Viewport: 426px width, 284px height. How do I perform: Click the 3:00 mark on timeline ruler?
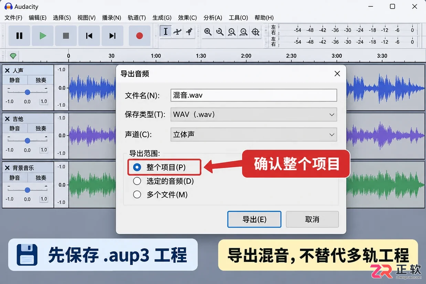pyautogui.click(x=337, y=56)
